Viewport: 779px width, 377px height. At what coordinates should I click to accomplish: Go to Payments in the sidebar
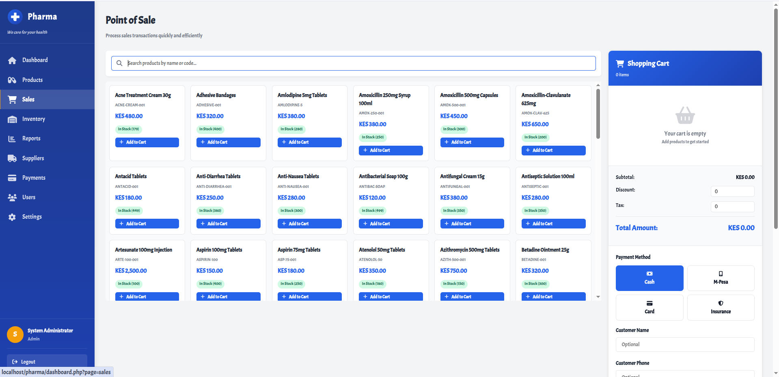click(34, 178)
